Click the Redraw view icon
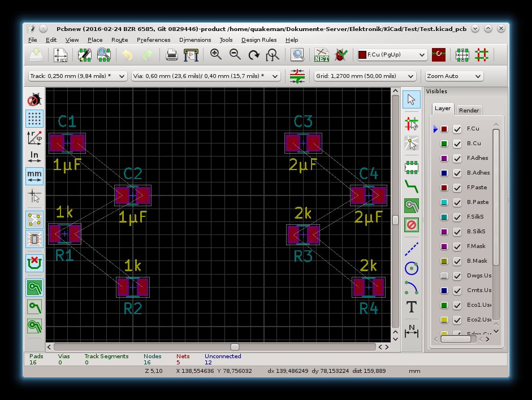Image resolution: width=532 pixels, height=400 pixels. [x=254, y=55]
